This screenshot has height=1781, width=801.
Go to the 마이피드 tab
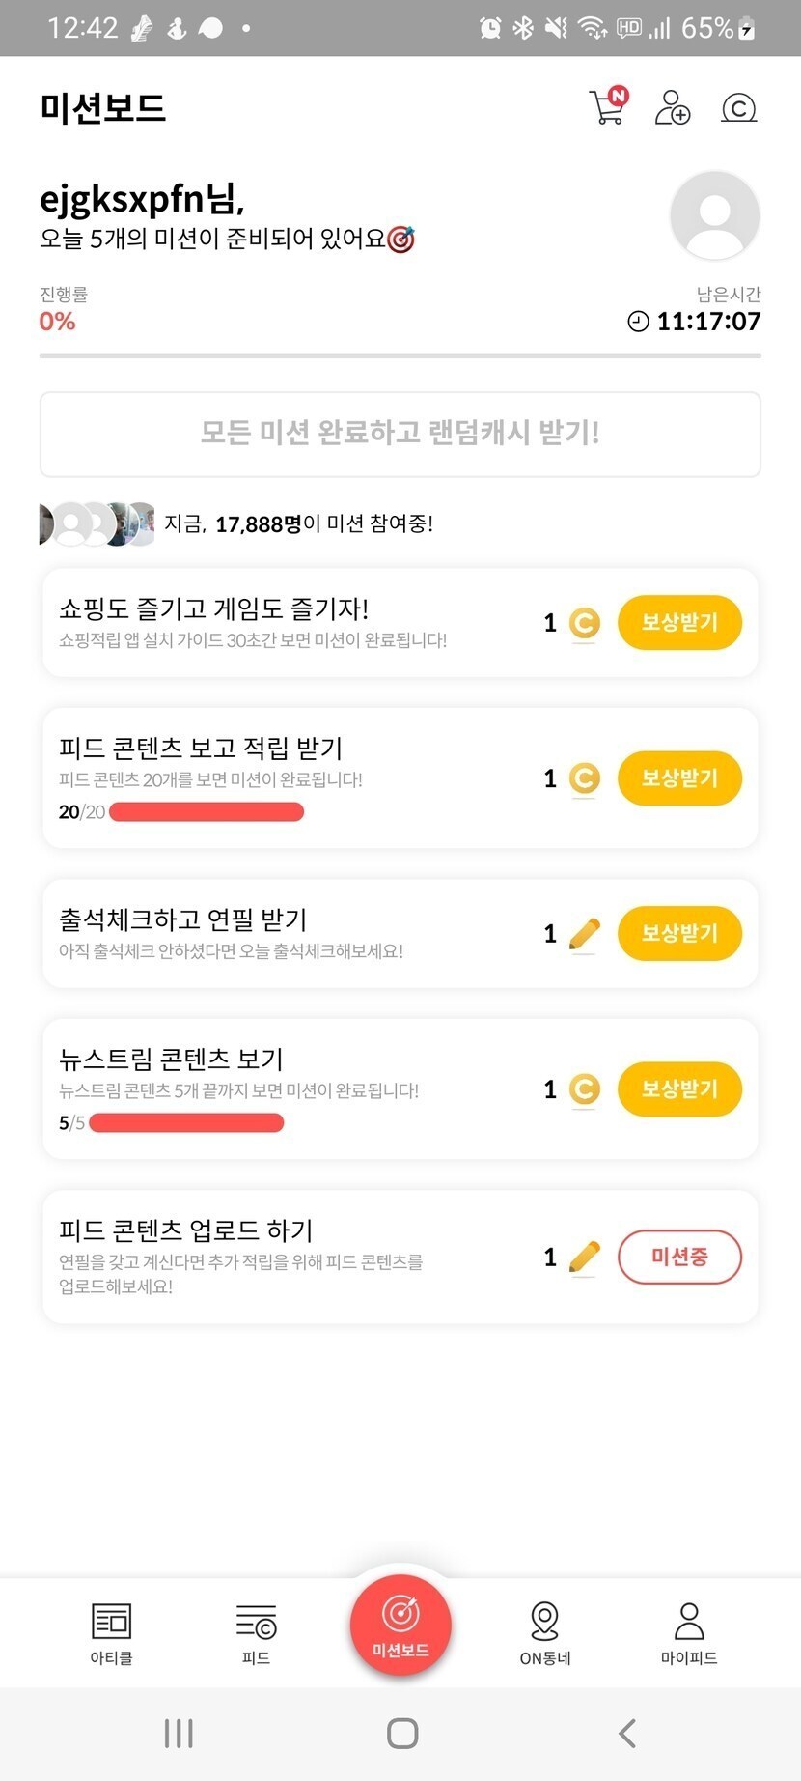point(689,1632)
